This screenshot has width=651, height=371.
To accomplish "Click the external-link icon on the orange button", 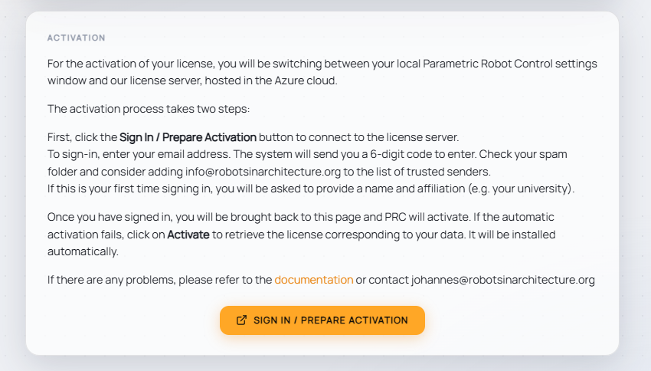I will click(x=241, y=320).
